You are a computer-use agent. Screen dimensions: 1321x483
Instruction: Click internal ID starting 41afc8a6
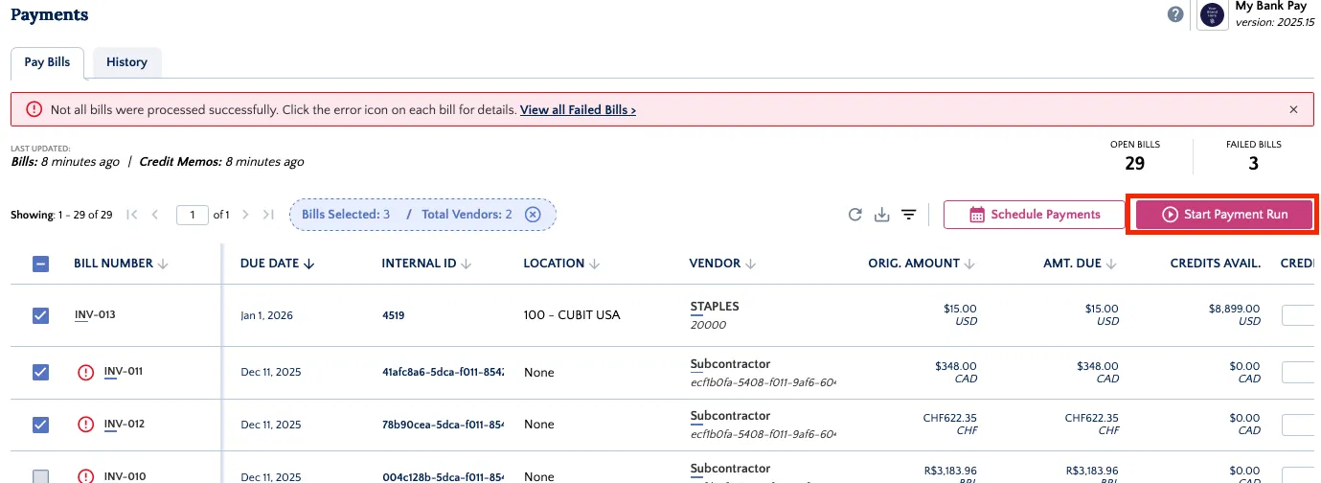(x=443, y=372)
